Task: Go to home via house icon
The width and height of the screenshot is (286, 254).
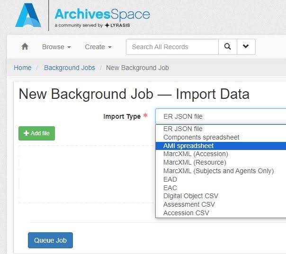Action: pyautogui.click(x=25, y=47)
